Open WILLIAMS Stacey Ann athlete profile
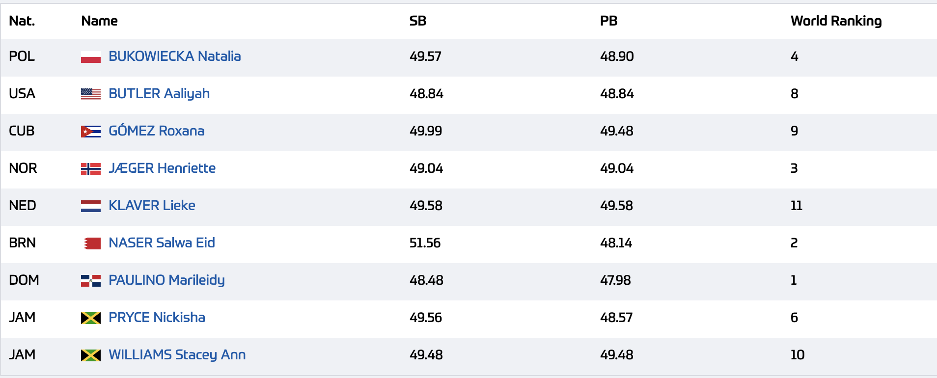937x378 pixels. click(x=177, y=355)
